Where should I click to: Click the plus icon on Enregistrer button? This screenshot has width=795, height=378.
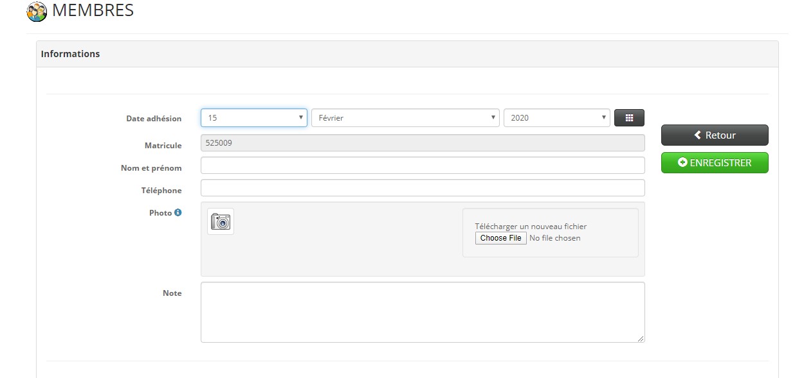pos(682,163)
